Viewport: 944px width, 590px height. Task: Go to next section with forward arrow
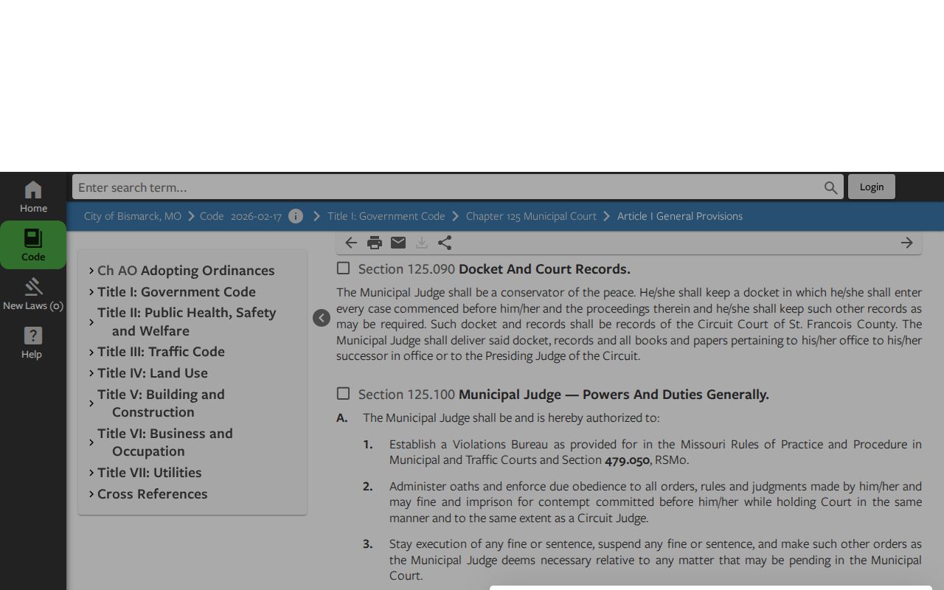click(x=907, y=243)
